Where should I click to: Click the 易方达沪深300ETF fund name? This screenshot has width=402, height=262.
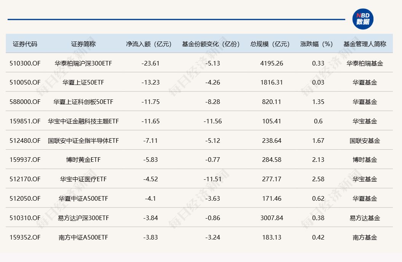83,218
